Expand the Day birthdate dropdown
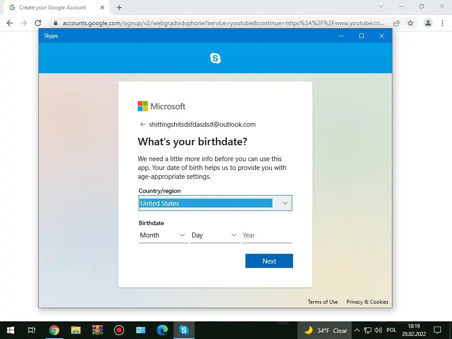Screen dimensions: 452x339 [215, 235]
